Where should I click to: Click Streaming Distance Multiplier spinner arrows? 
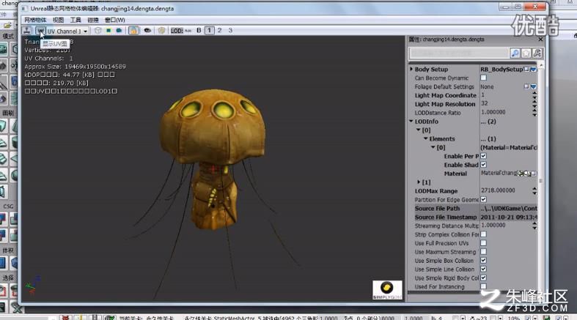pos(534,226)
